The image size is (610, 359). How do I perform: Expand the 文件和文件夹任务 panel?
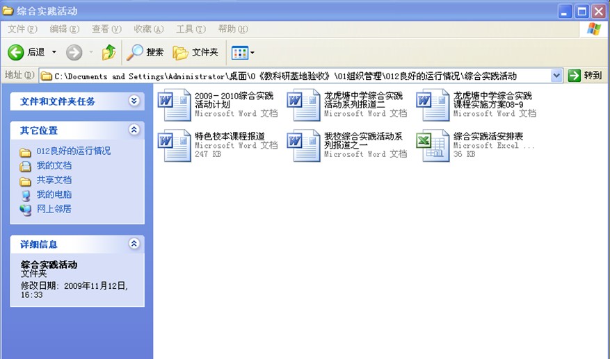tap(134, 101)
